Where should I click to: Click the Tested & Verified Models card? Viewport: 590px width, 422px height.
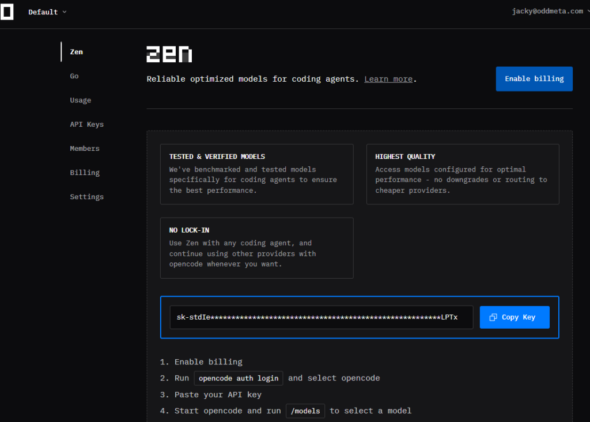(x=256, y=174)
